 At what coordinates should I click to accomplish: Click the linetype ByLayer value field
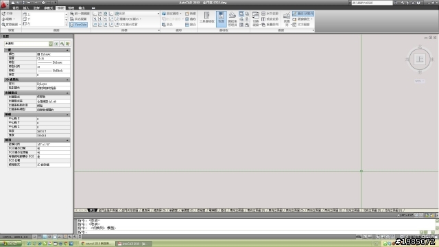tap(54, 62)
